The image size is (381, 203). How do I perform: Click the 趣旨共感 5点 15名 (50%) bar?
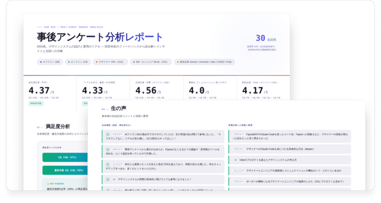(x=65, y=170)
